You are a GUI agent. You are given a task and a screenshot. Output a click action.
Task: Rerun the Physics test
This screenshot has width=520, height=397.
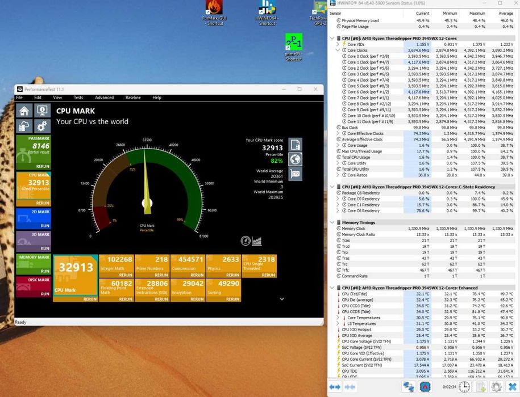[x=233, y=275]
